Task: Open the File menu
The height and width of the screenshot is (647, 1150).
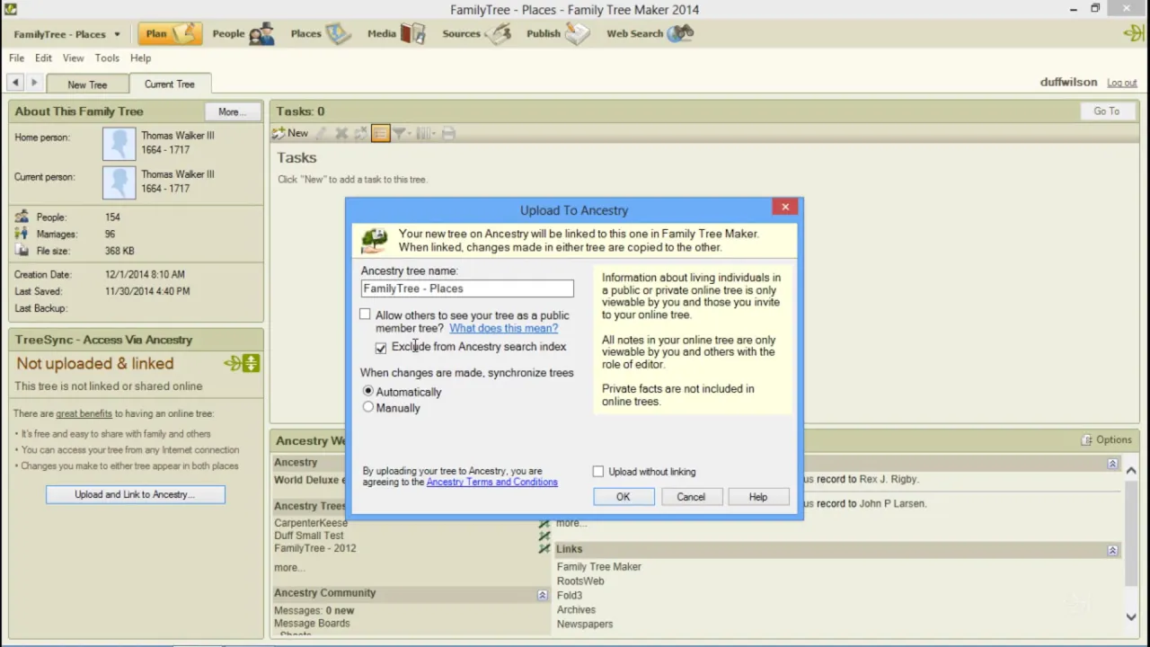Action: coord(16,58)
